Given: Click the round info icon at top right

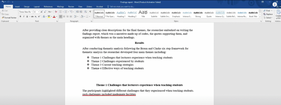Looking at the screenshot, I should 275,5.
